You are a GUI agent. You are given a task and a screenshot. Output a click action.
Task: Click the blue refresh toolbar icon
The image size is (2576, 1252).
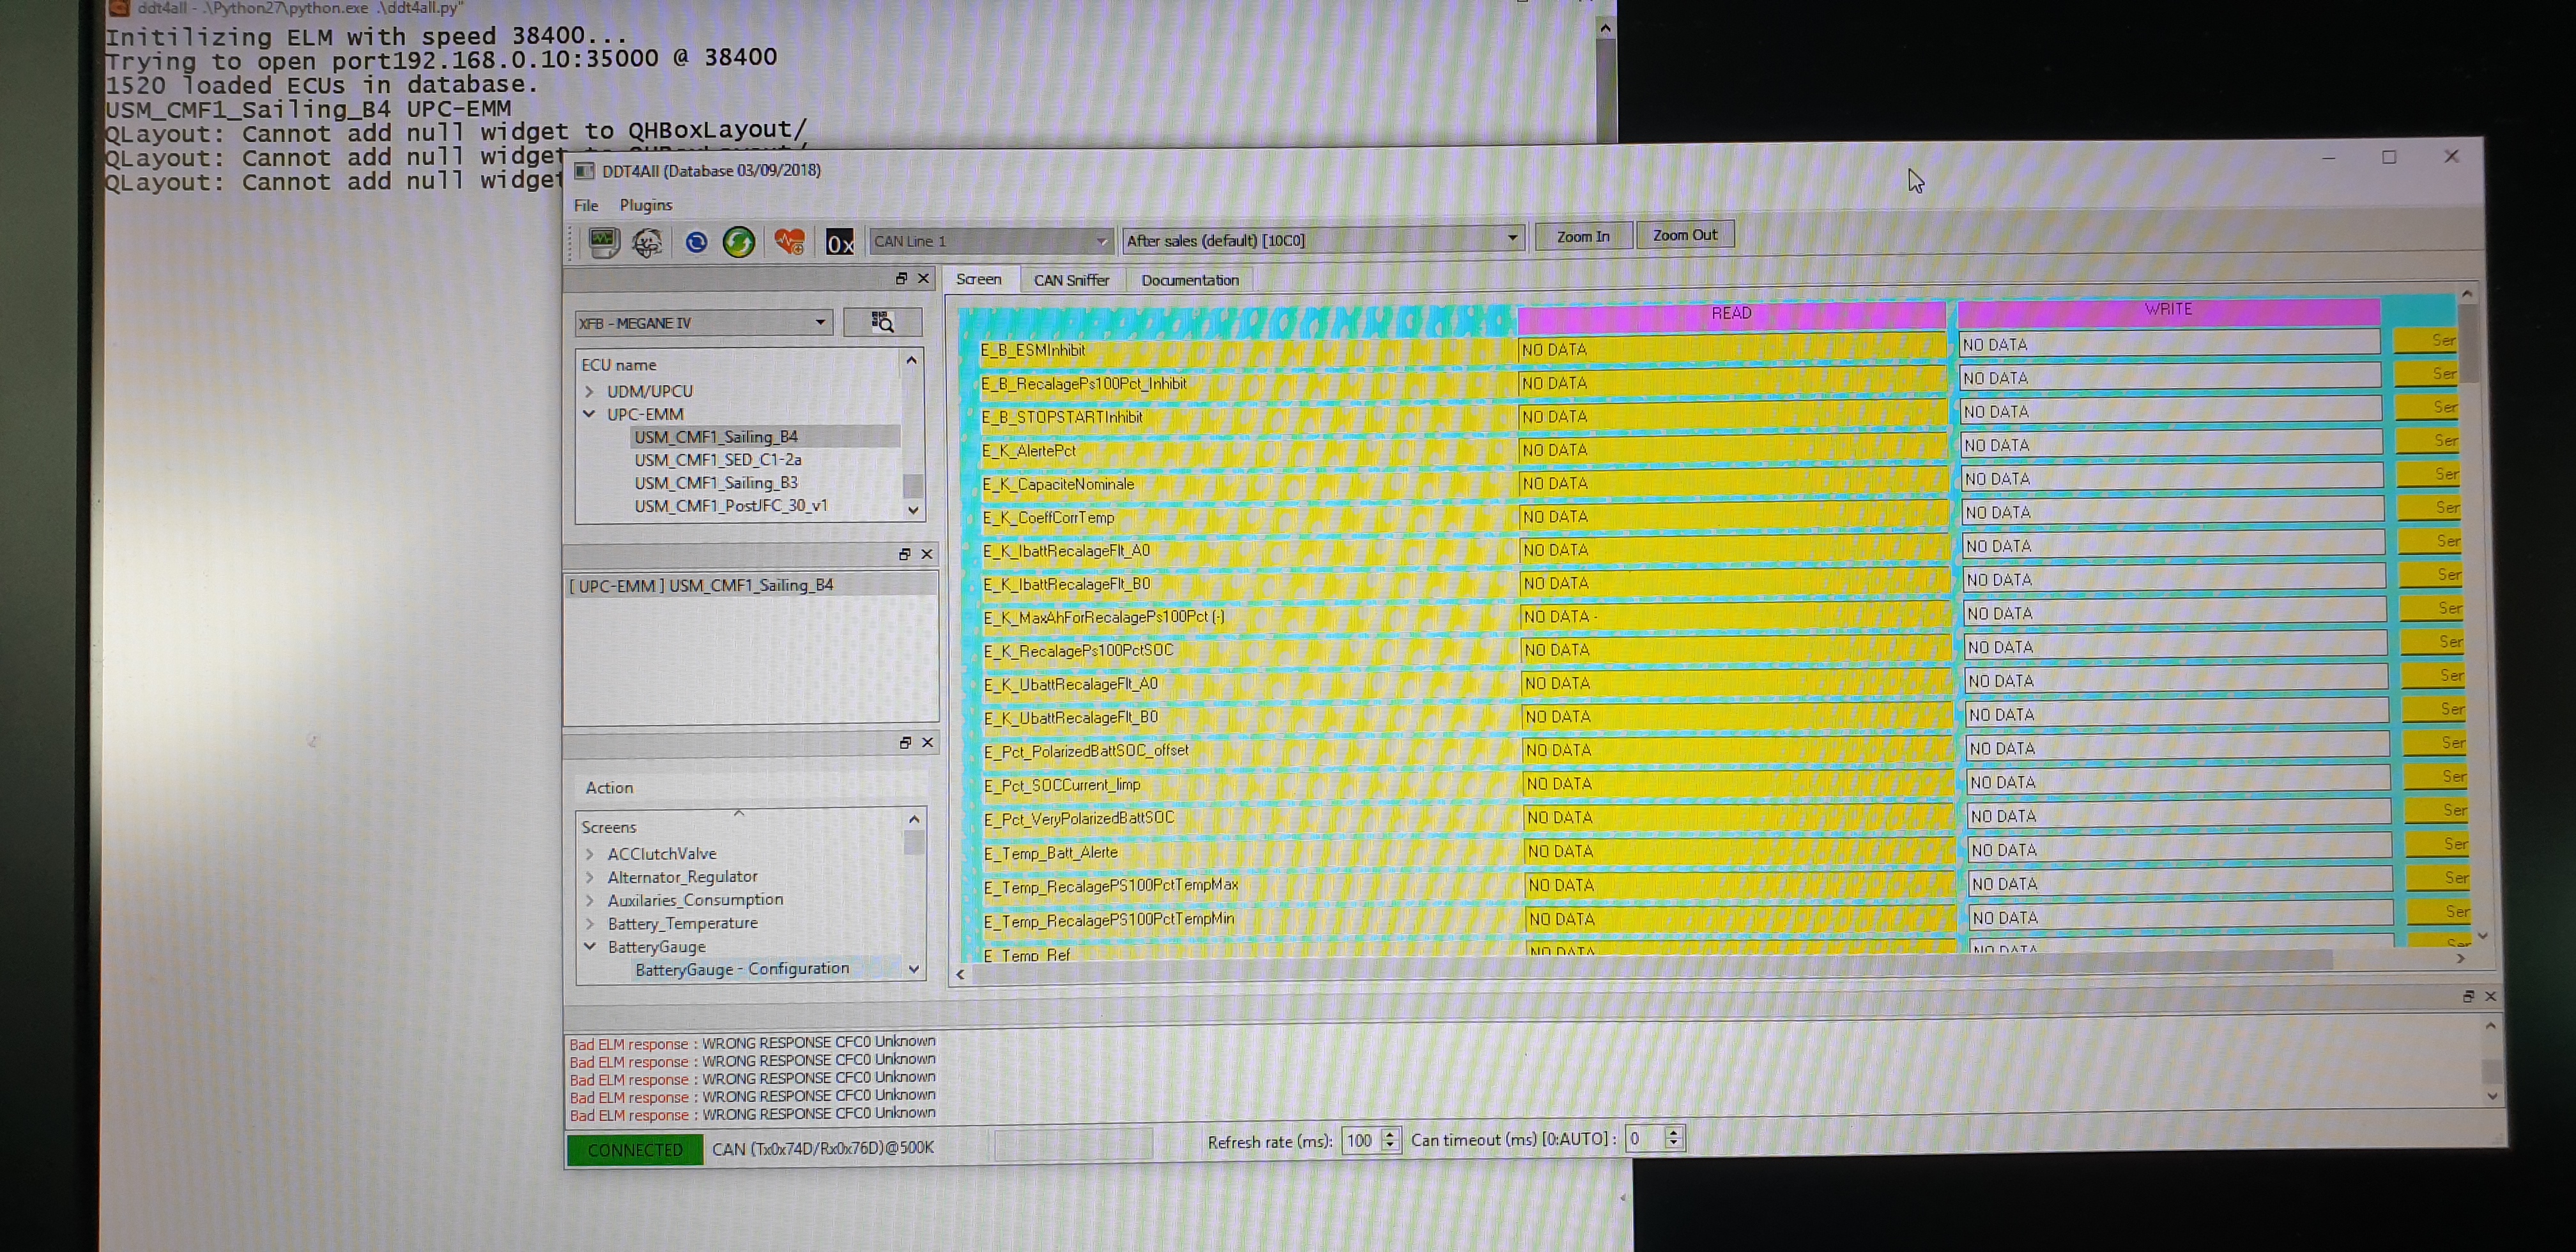pos(696,242)
